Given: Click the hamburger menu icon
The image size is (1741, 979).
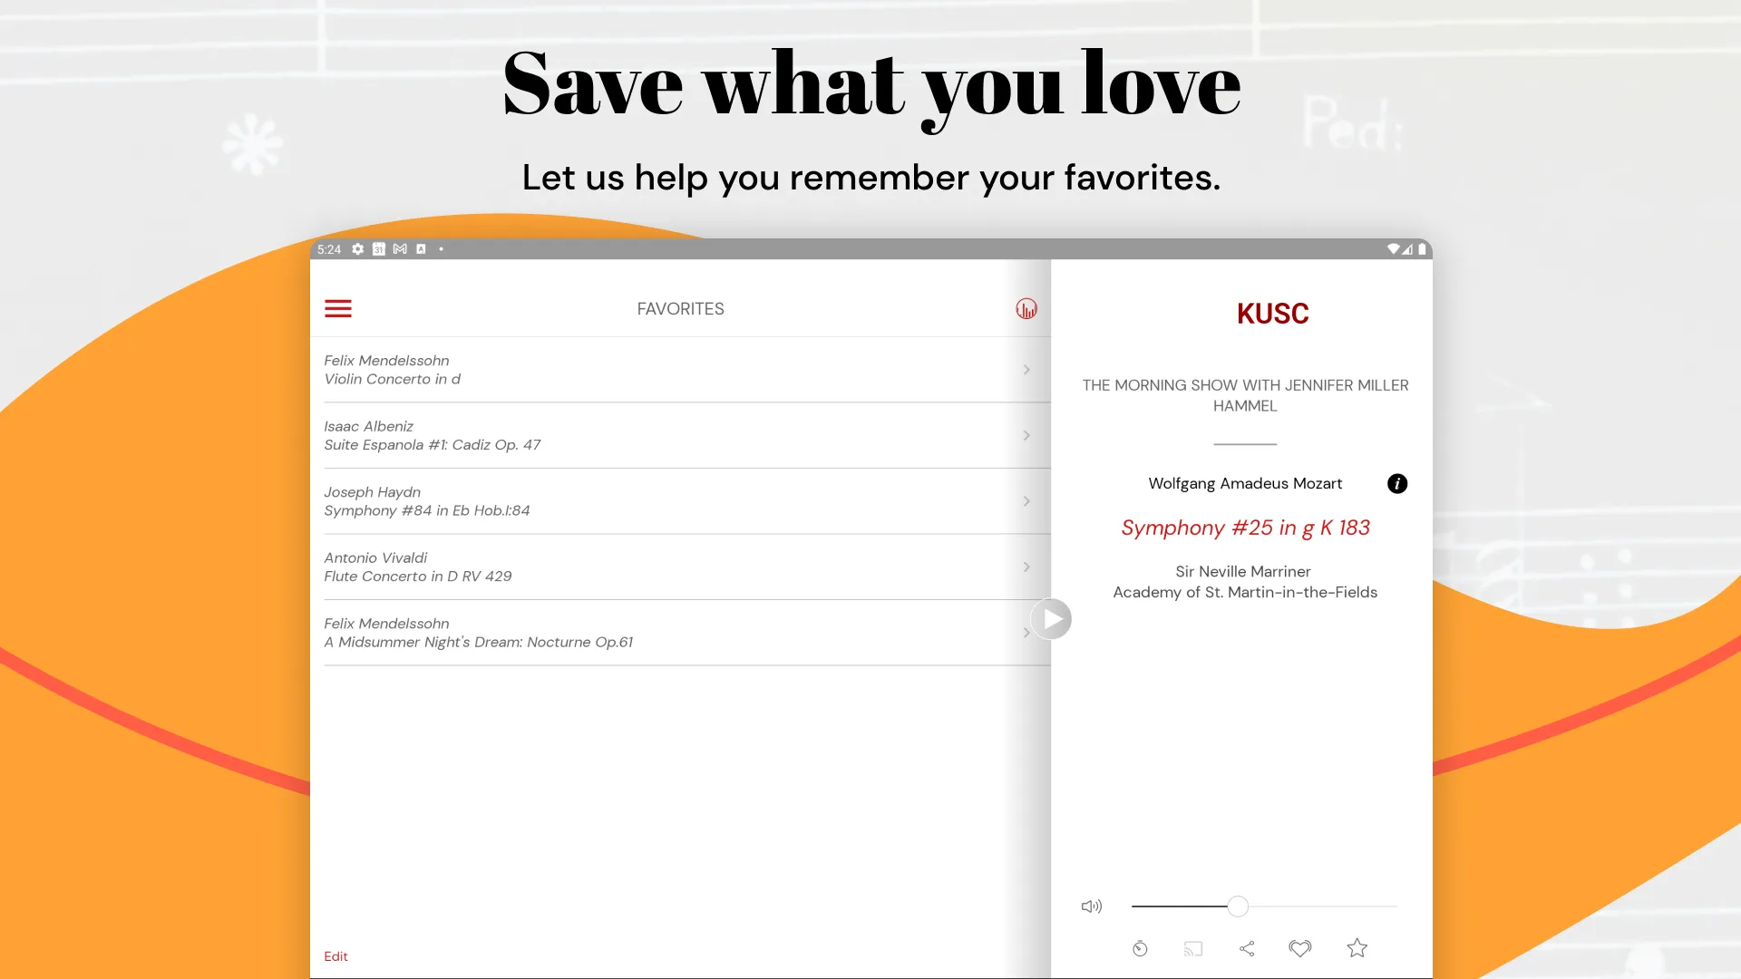Looking at the screenshot, I should click(338, 308).
